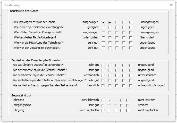
Task: Uncheck the ticked box in 'sehr lehrreich' row
Action: click(x=109, y=100)
